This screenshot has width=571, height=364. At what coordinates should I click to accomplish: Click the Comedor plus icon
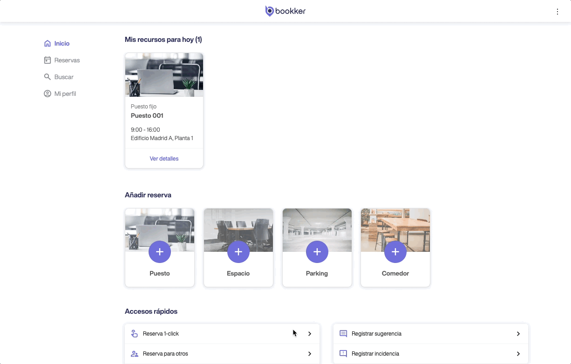click(x=395, y=252)
